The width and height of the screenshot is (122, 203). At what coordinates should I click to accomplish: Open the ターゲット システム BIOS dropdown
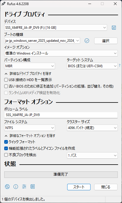tap(92, 66)
